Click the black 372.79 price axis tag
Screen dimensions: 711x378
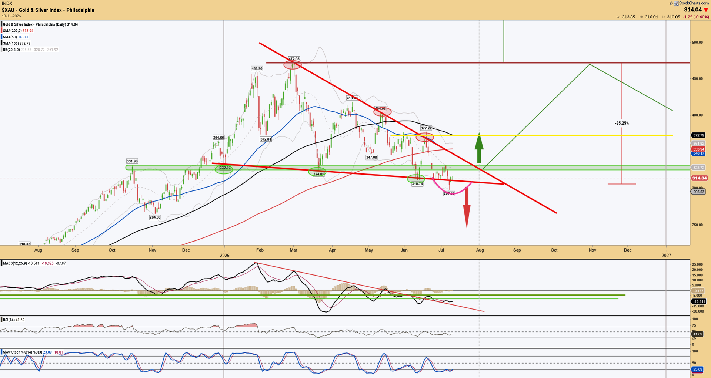tap(698, 135)
